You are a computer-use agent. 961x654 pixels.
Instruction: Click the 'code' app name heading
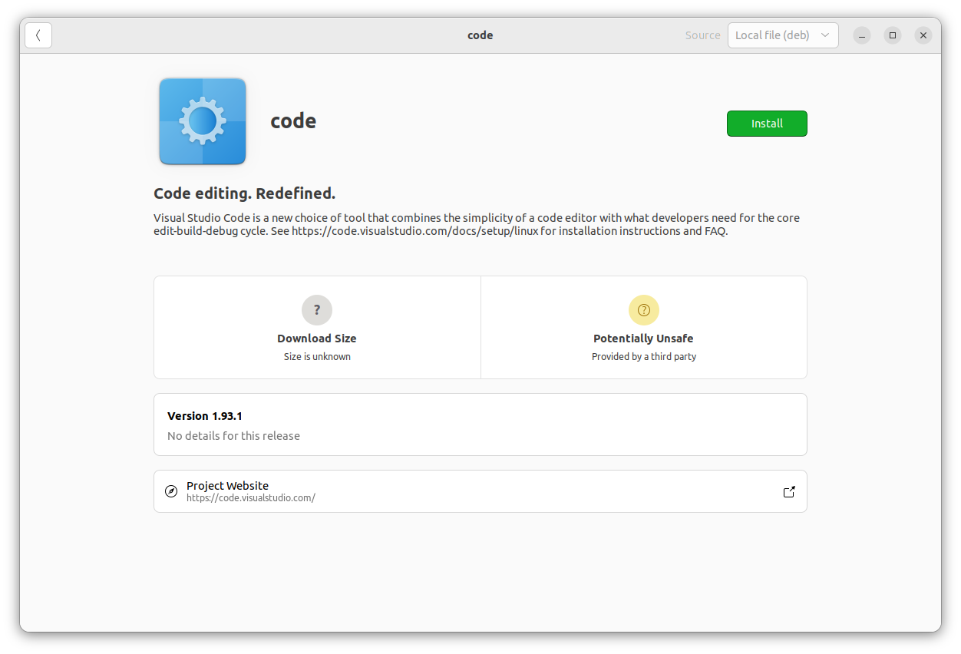coord(293,121)
